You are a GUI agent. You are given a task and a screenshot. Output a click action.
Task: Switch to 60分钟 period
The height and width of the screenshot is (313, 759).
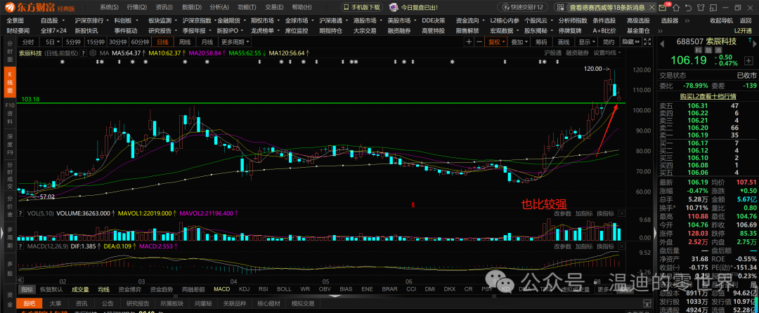[x=141, y=42]
